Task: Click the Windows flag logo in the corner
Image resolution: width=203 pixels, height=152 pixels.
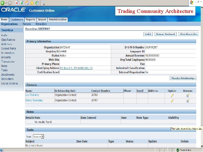Action: [x=192, y=3]
